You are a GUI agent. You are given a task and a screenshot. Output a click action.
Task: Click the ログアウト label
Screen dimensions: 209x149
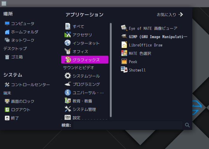21,110
